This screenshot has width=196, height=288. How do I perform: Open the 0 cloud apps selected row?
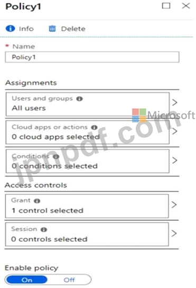88,133
